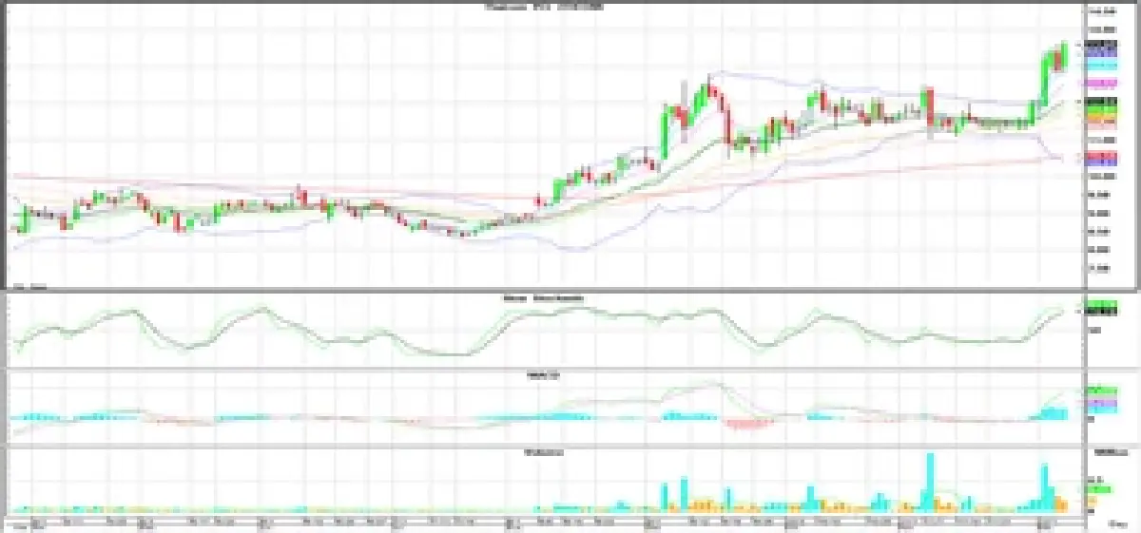
Task: Click the Volume panel title
Action: (543, 452)
